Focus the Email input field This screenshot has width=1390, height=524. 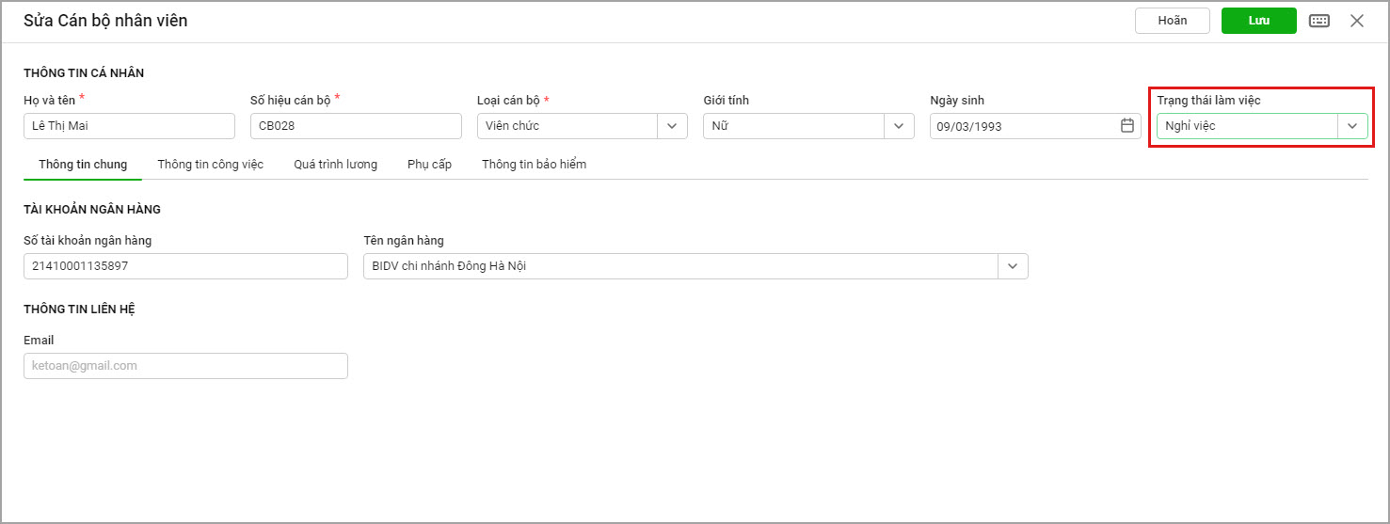tap(185, 366)
